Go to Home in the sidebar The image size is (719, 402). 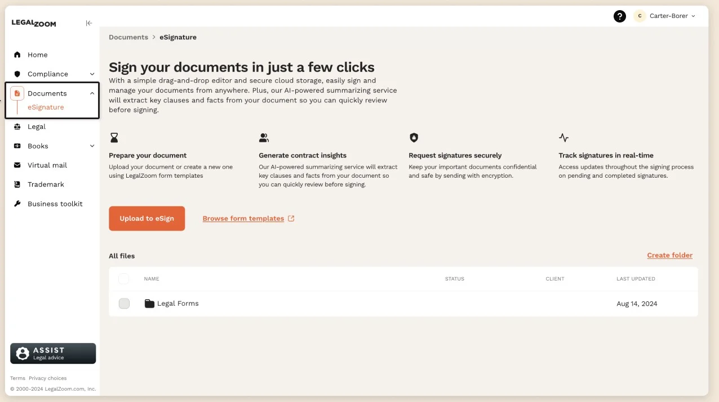[x=38, y=55]
